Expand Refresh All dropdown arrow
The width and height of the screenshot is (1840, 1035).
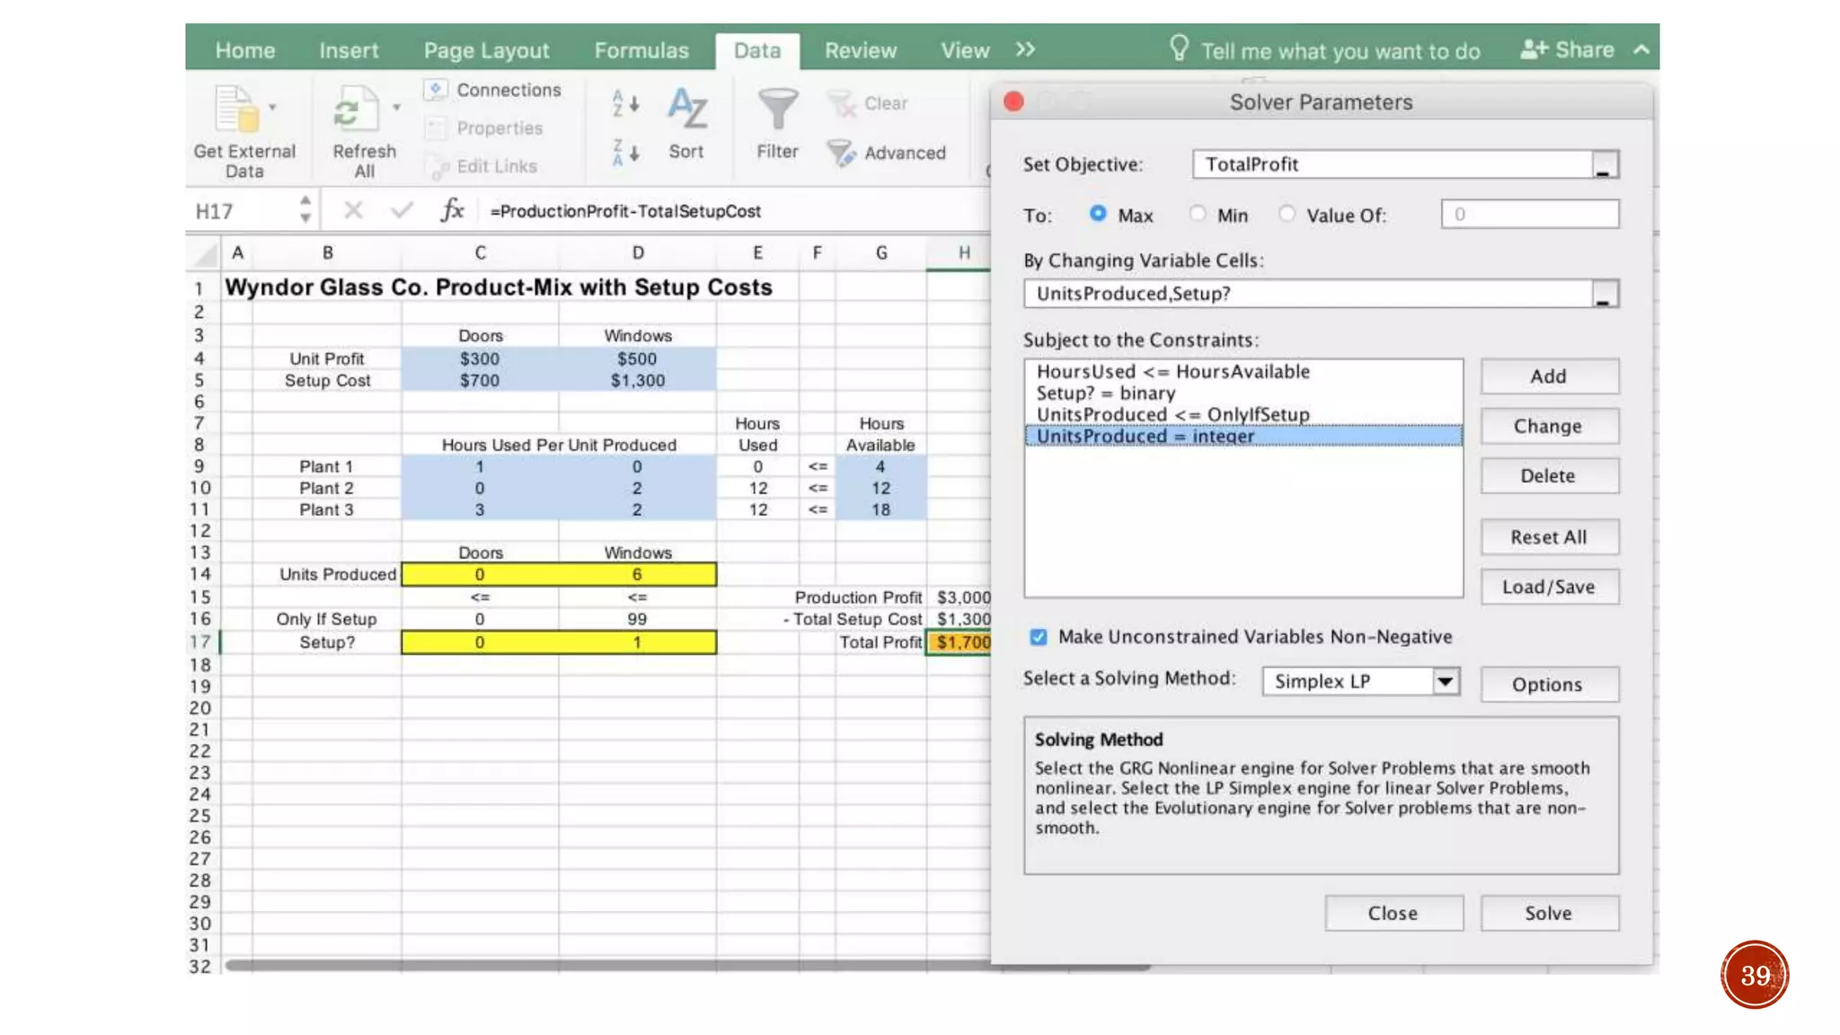tap(396, 107)
